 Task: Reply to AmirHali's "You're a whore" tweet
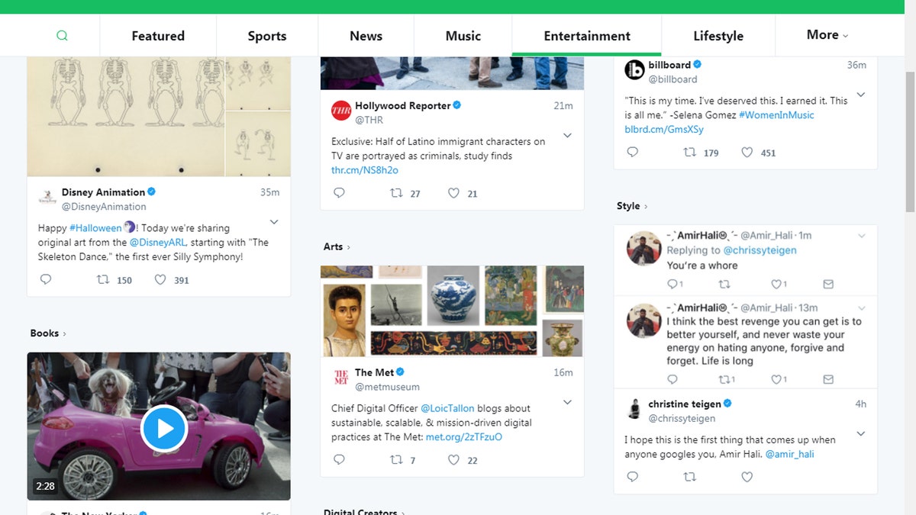pyautogui.click(x=672, y=284)
